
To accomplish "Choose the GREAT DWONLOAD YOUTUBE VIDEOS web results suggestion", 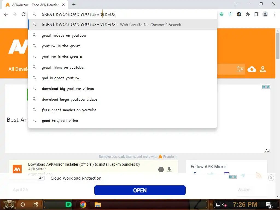I will (122, 24).
